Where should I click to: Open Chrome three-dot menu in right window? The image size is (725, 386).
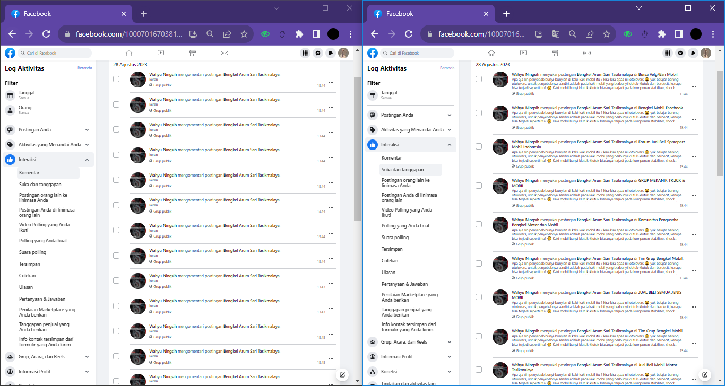[x=713, y=34]
